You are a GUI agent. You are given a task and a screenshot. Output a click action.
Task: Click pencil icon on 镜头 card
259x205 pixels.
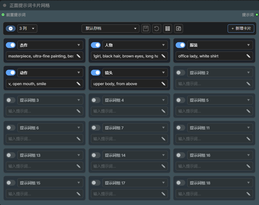[x=164, y=84]
